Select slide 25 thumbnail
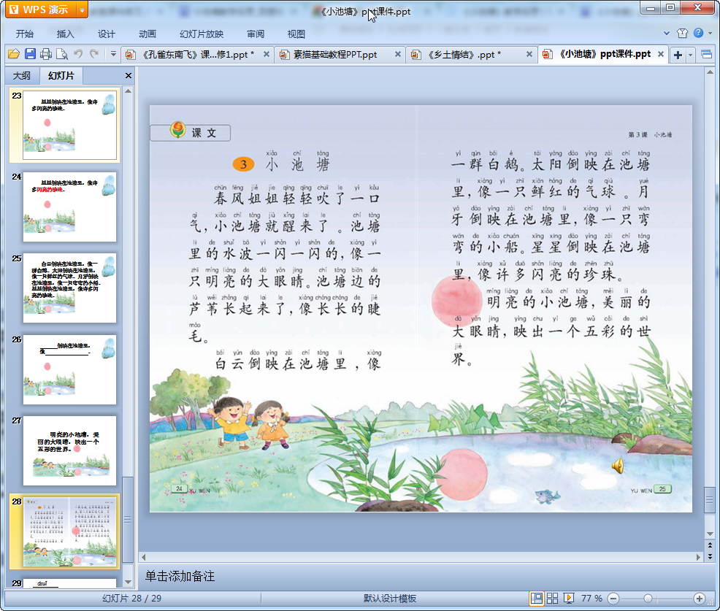The image size is (720, 611). [70, 288]
